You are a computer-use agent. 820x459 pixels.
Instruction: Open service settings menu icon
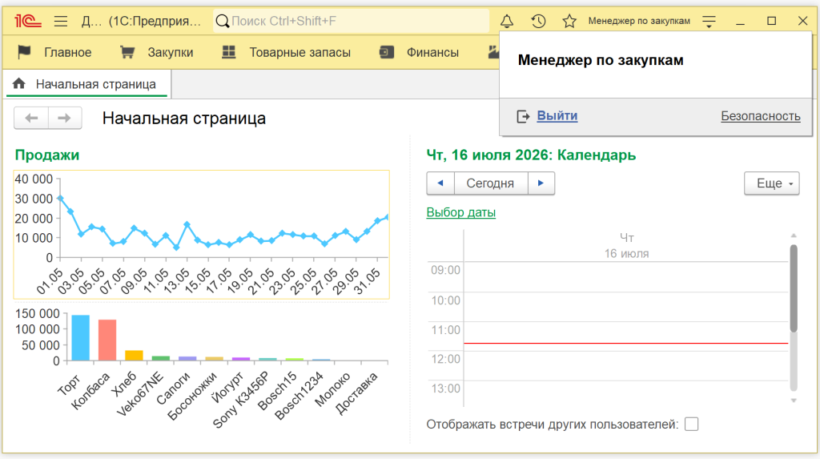(x=709, y=22)
